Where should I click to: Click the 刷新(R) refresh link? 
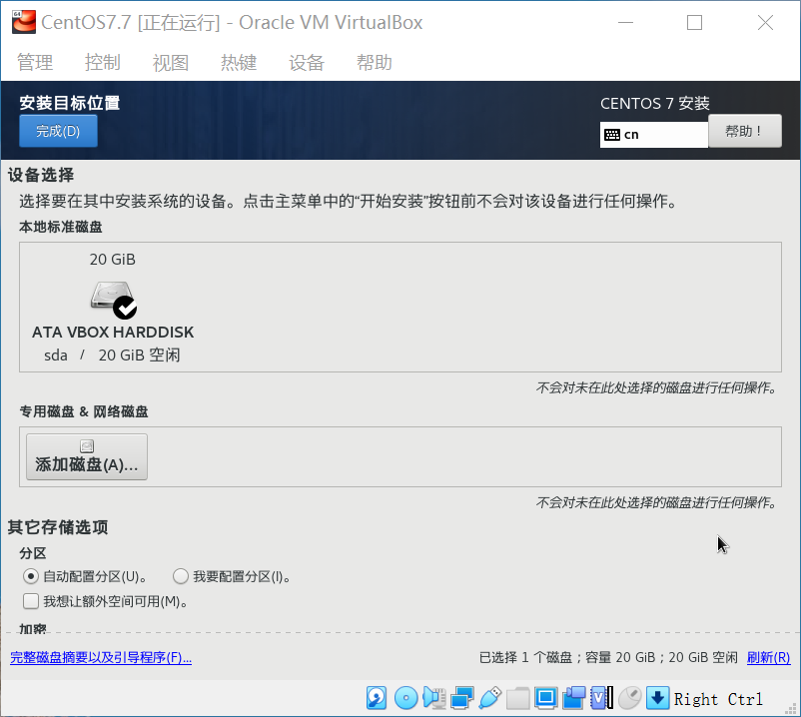click(x=768, y=658)
